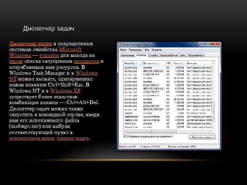Click the horizontal scrollbar left arrow
Screen dimensions: 247x185
126,131
